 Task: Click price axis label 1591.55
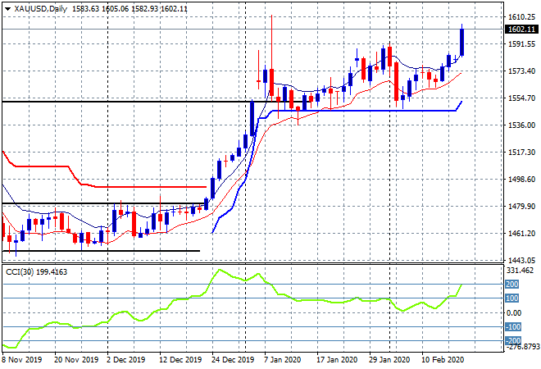(521, 43)
